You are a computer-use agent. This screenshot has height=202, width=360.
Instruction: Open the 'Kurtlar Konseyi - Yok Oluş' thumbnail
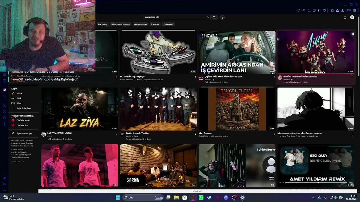(158, 109)
